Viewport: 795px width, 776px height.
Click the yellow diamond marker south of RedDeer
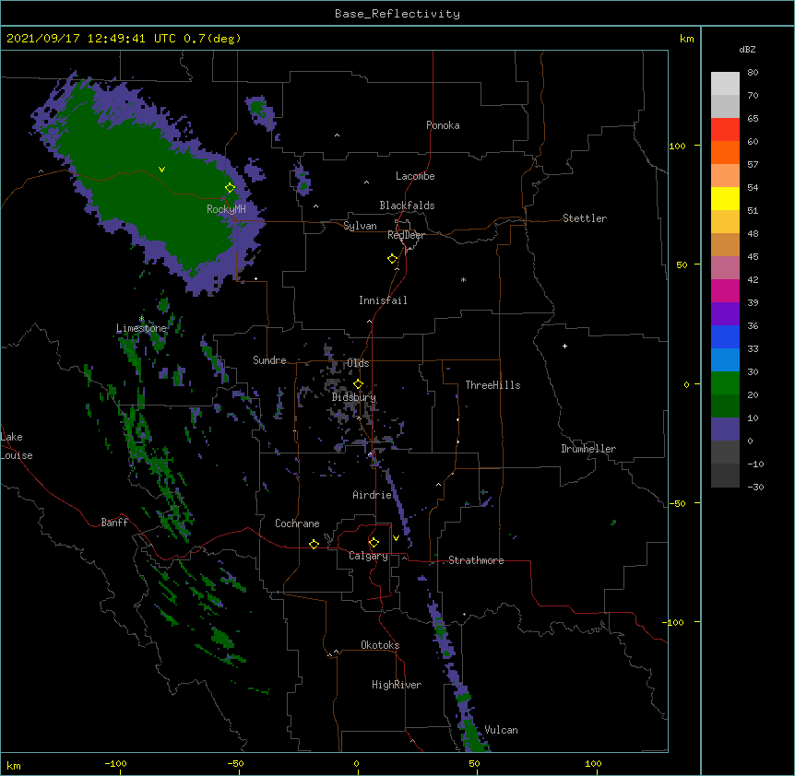pos(393,259)
